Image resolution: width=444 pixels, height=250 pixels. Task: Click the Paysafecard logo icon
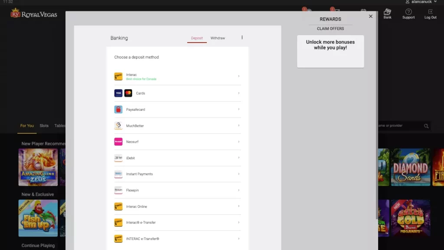(118, 109)
